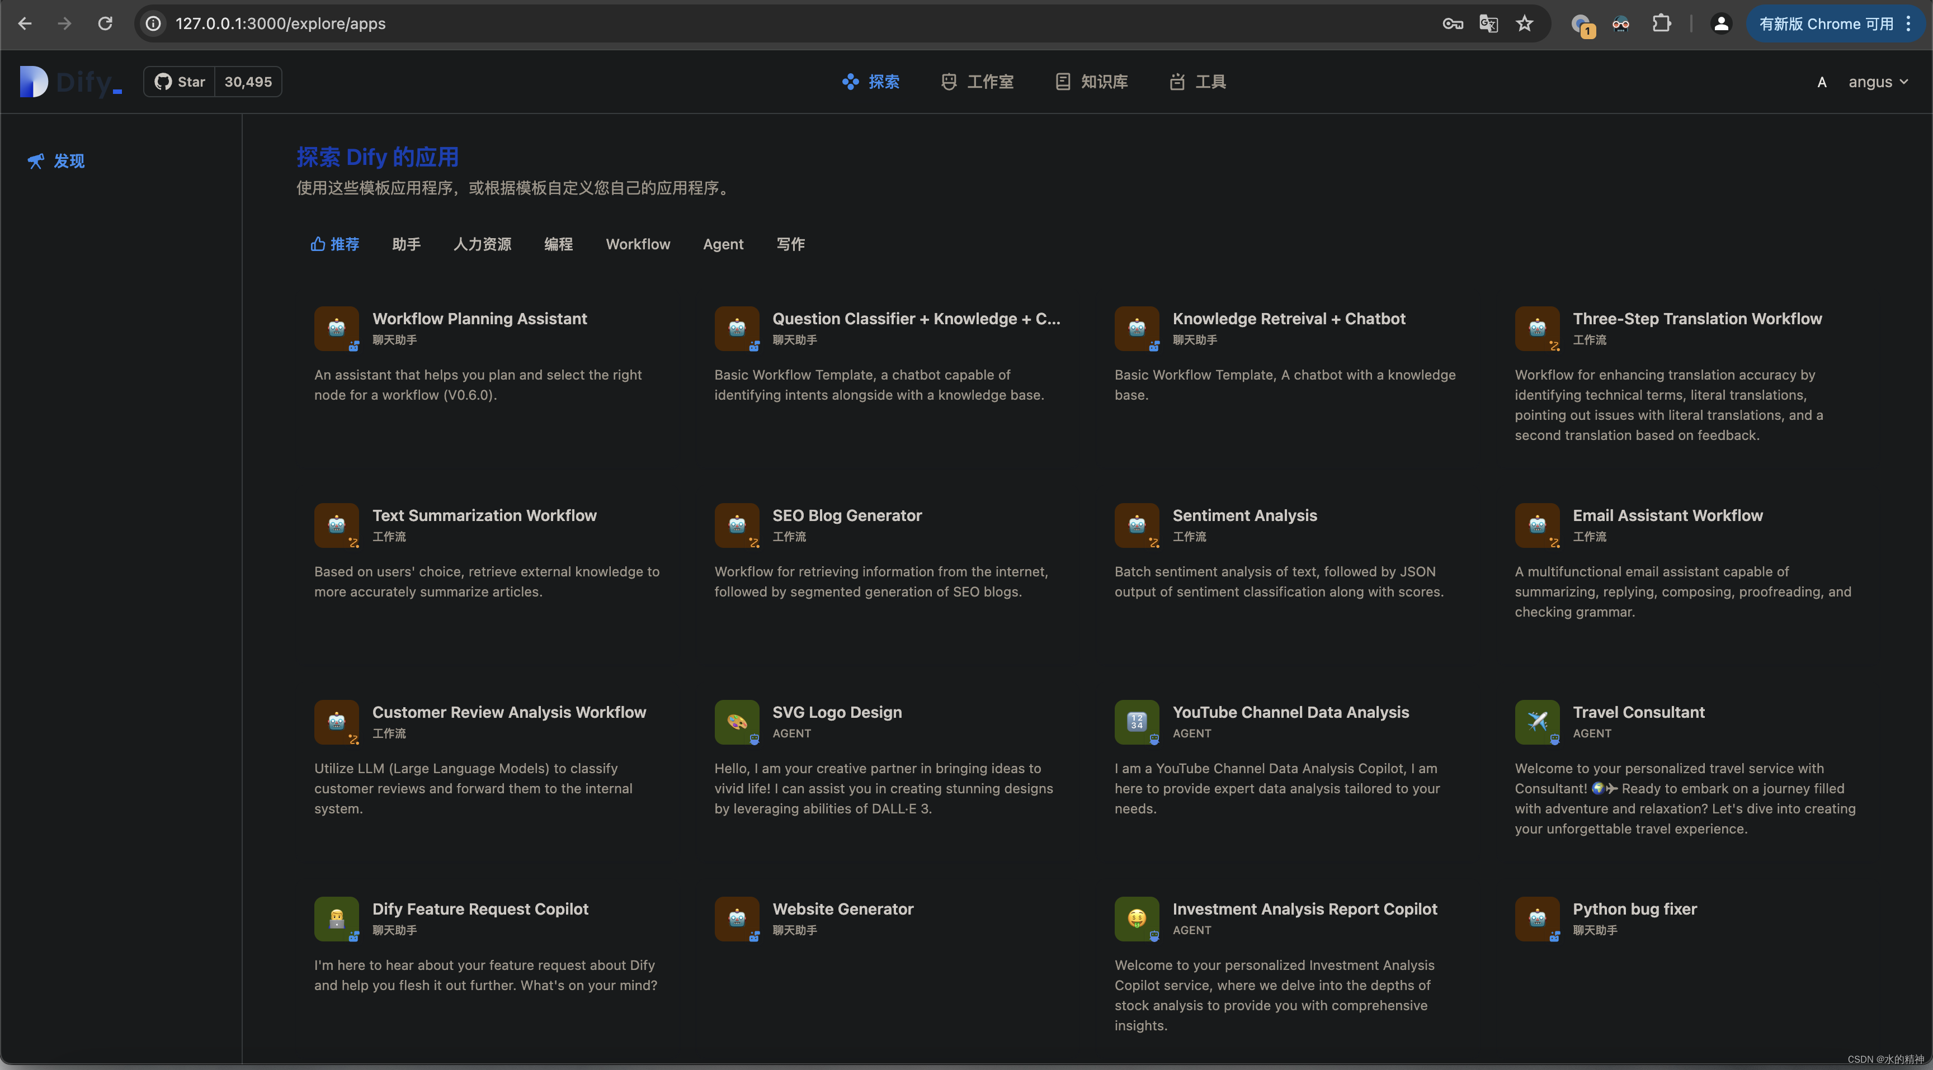Image resolution: width=1933 pixels, height=1070 pixels.
Task: Open the 工作室 studio tab
Action: (x=977, y=82)
